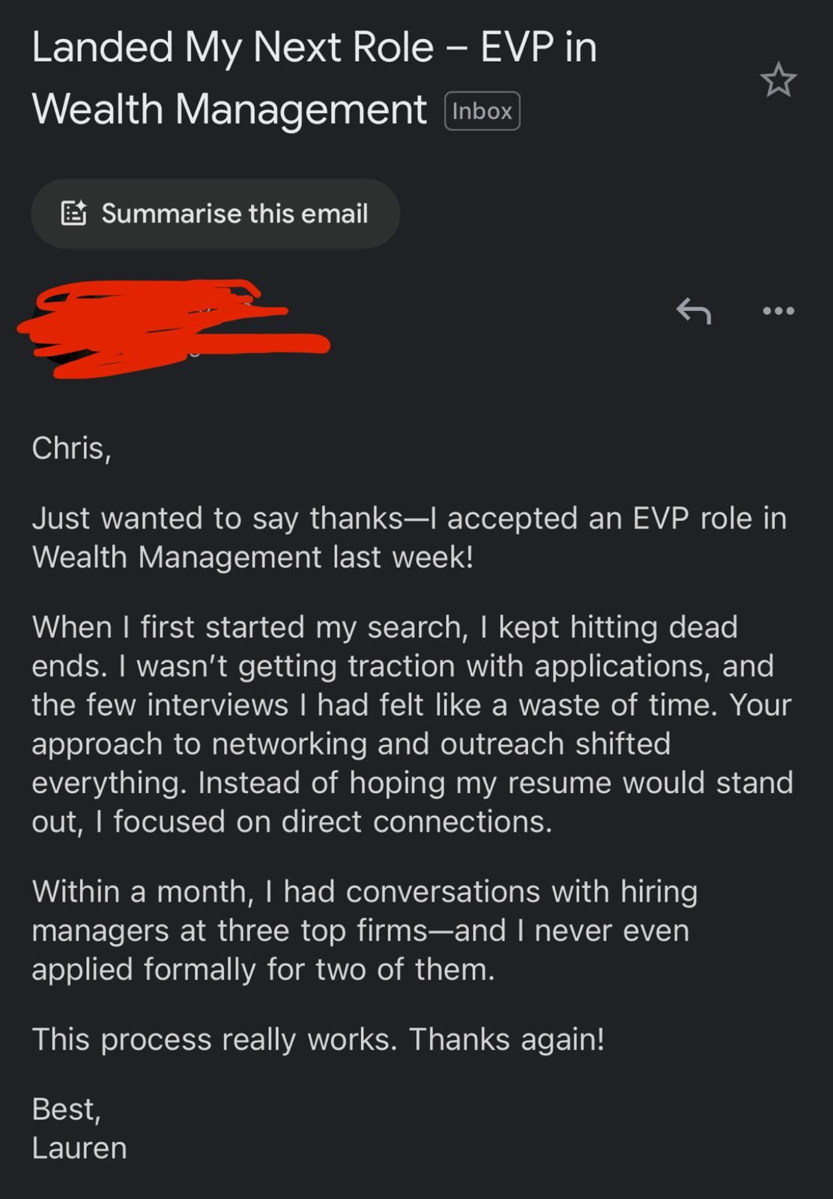Click the signature name 'Lauren'
Viewport: 833px width, 1199px height.
click(x=79, y=1148)
